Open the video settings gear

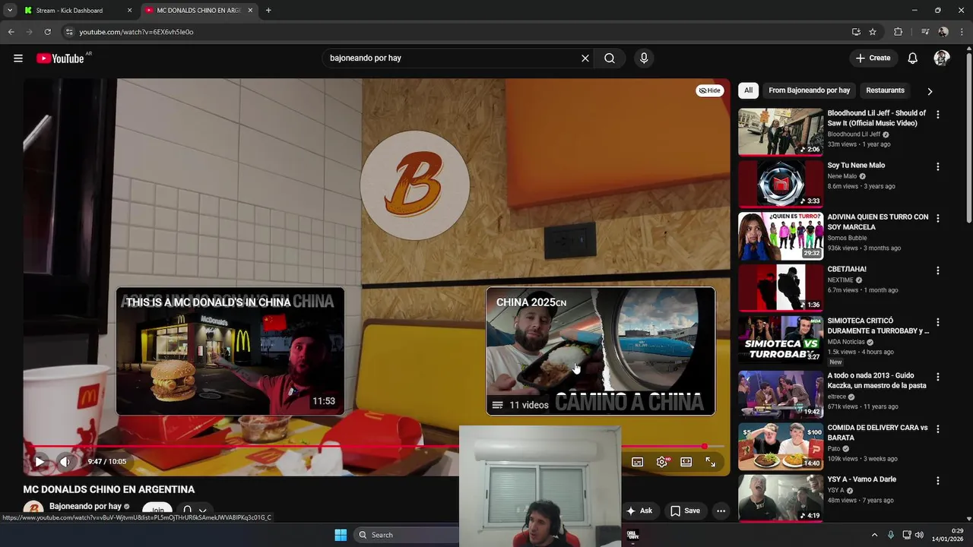tap(662, 462)
